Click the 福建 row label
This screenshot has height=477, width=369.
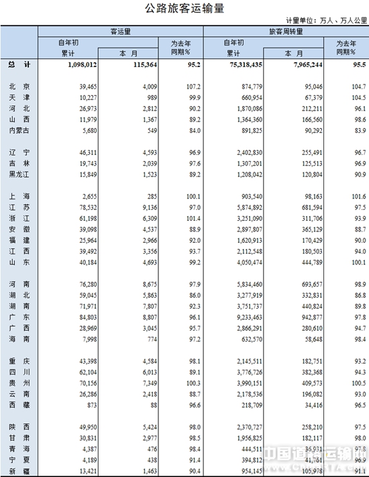19,240
